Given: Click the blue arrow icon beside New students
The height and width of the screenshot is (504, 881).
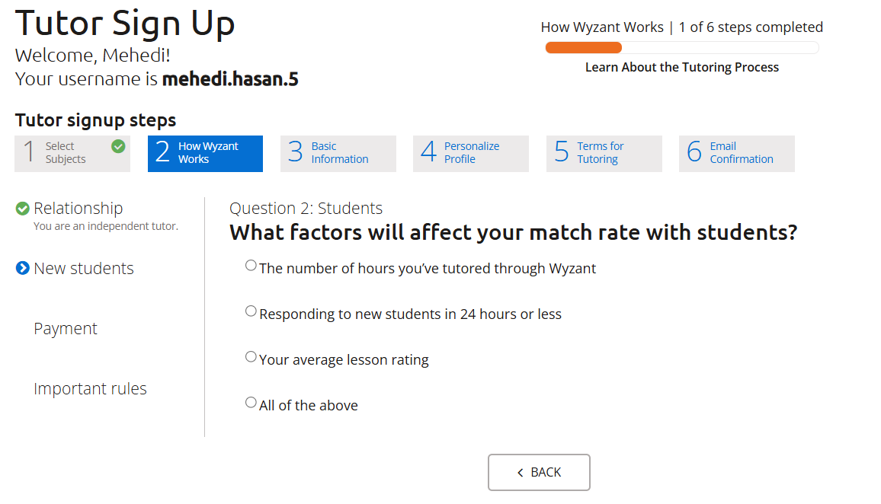Looking at the screenshot, I should pos(22,268).
